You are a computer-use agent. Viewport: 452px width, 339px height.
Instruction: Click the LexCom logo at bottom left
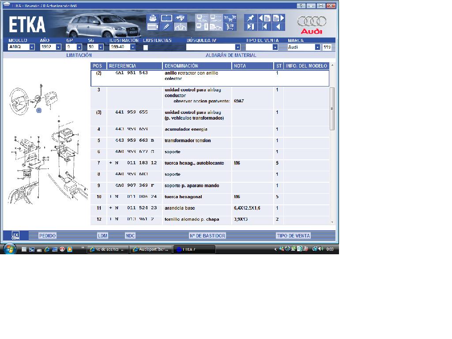click(x=15, y=236)
